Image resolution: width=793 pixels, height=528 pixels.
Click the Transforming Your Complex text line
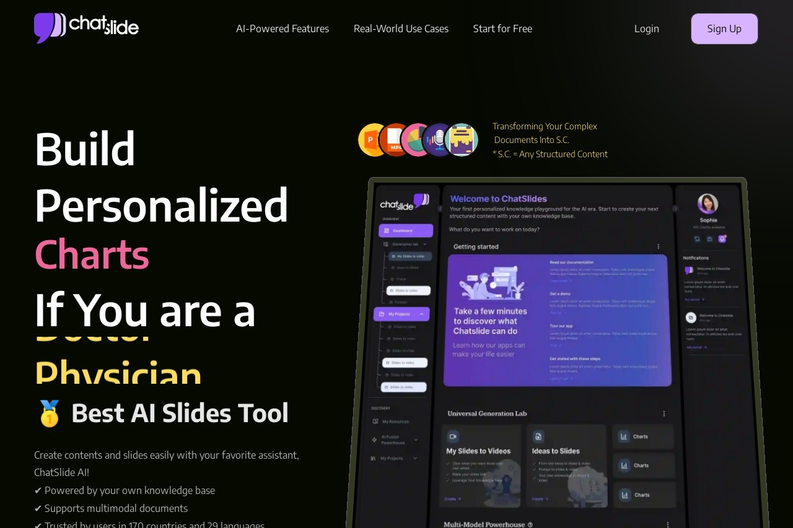(545, 126)
